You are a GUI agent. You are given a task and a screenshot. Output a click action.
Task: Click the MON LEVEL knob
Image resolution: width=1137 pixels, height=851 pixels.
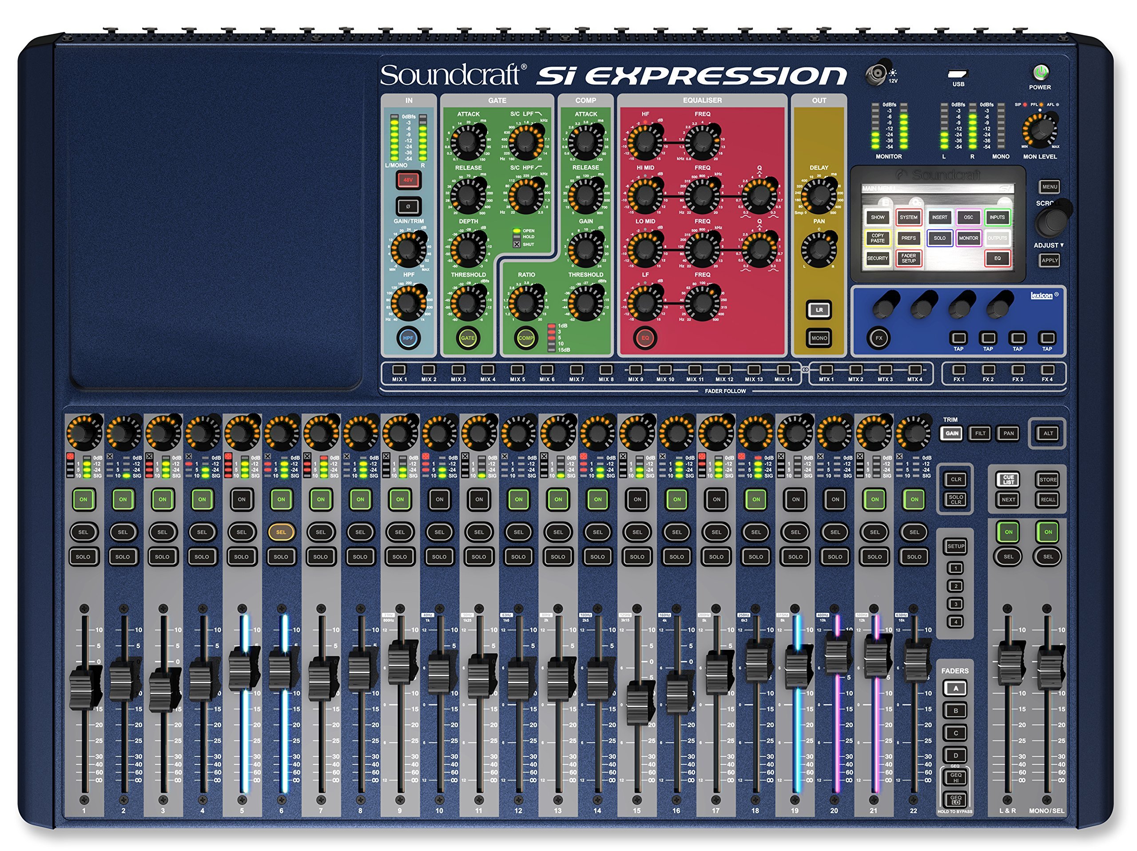click(1041, 131)
